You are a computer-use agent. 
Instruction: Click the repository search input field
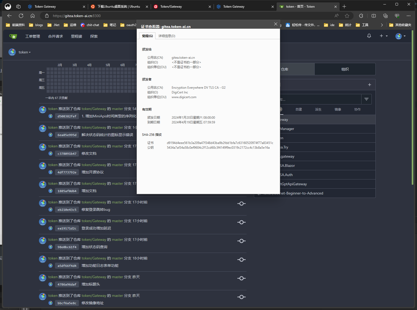click(320, 99)
